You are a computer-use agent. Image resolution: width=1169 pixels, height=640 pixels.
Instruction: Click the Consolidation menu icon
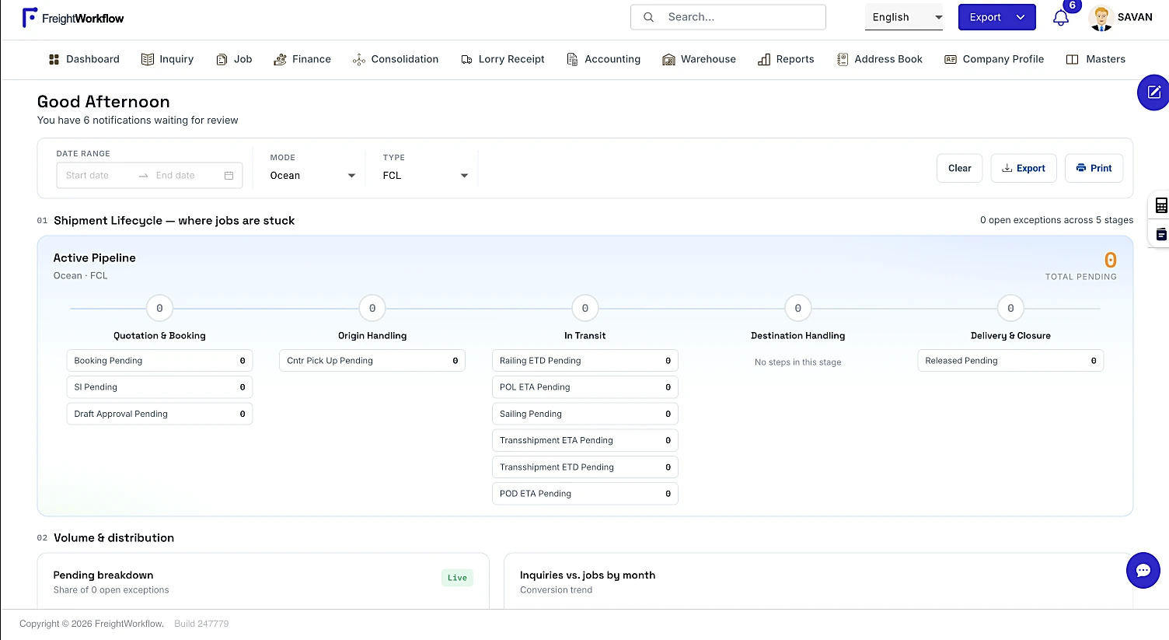[358, 59]
